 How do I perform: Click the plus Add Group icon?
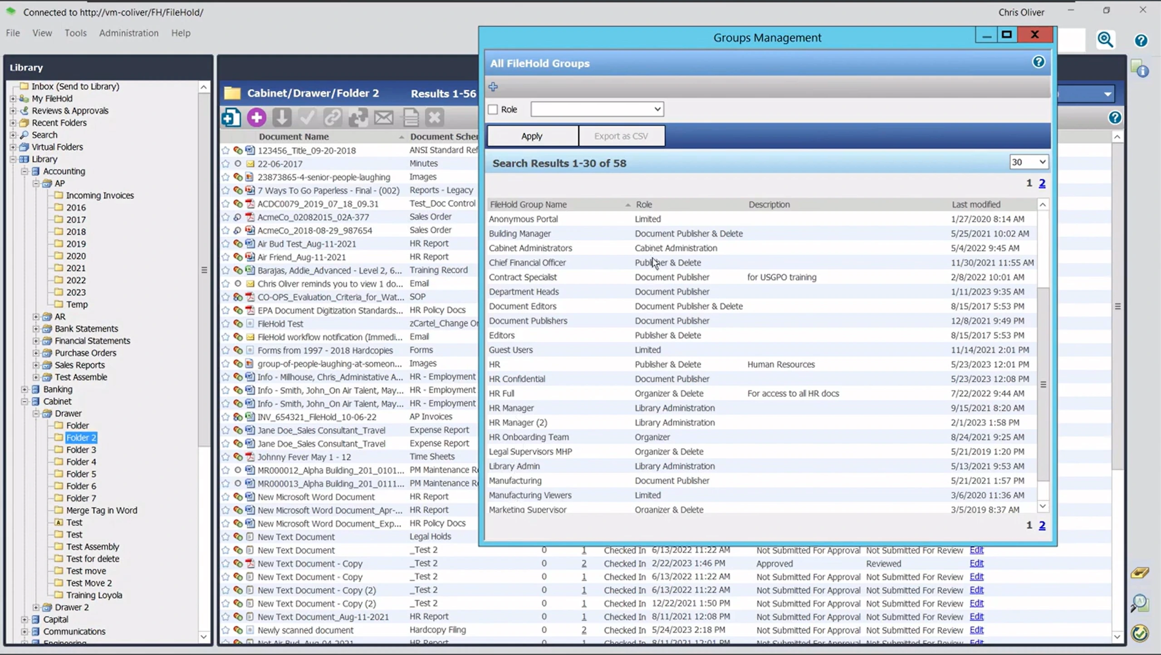(493, 87)
